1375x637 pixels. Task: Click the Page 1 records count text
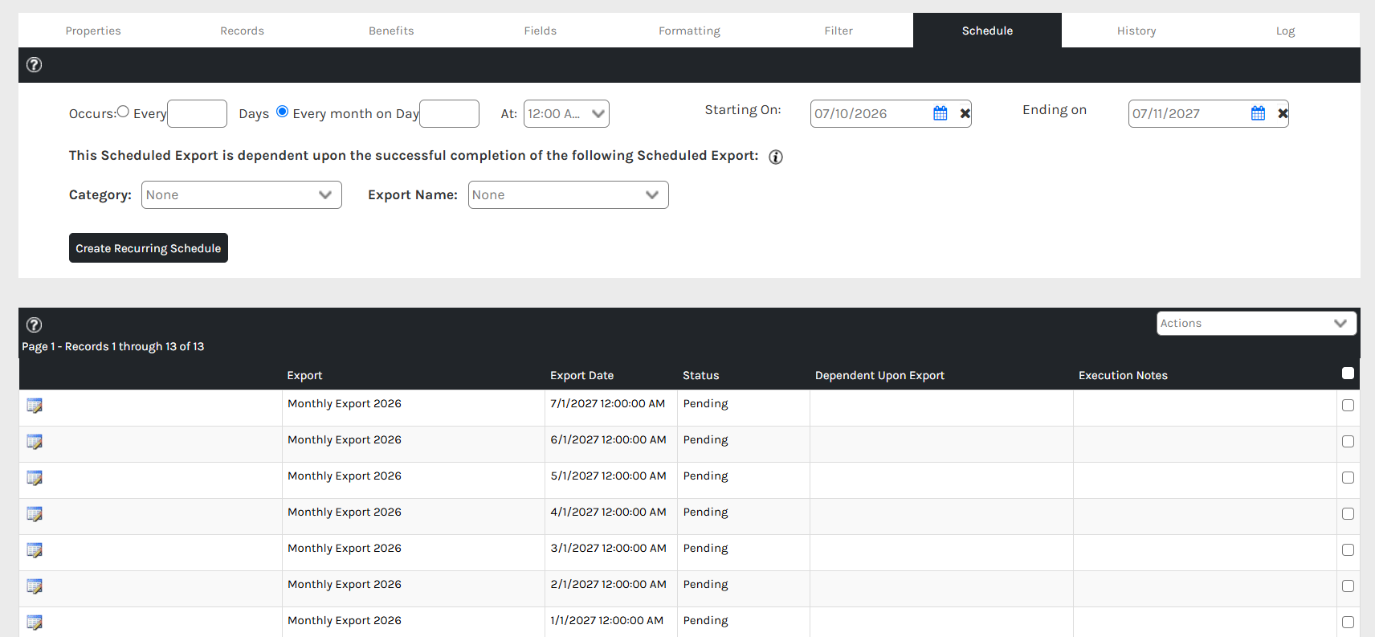[113, 346]
